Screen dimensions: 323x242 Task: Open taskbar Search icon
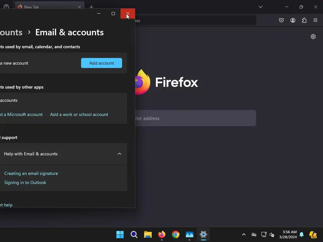pos(134,234)
